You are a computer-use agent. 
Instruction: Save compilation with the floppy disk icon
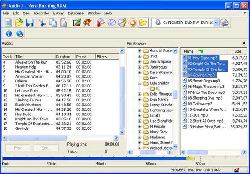coord(30,23)
